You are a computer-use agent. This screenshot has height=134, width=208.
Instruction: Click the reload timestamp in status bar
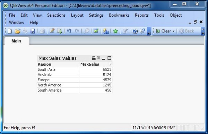click(154, 128)
